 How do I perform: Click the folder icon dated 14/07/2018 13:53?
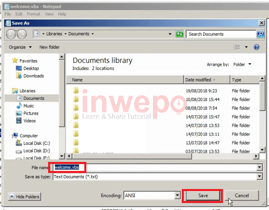[x=76, y=125]
